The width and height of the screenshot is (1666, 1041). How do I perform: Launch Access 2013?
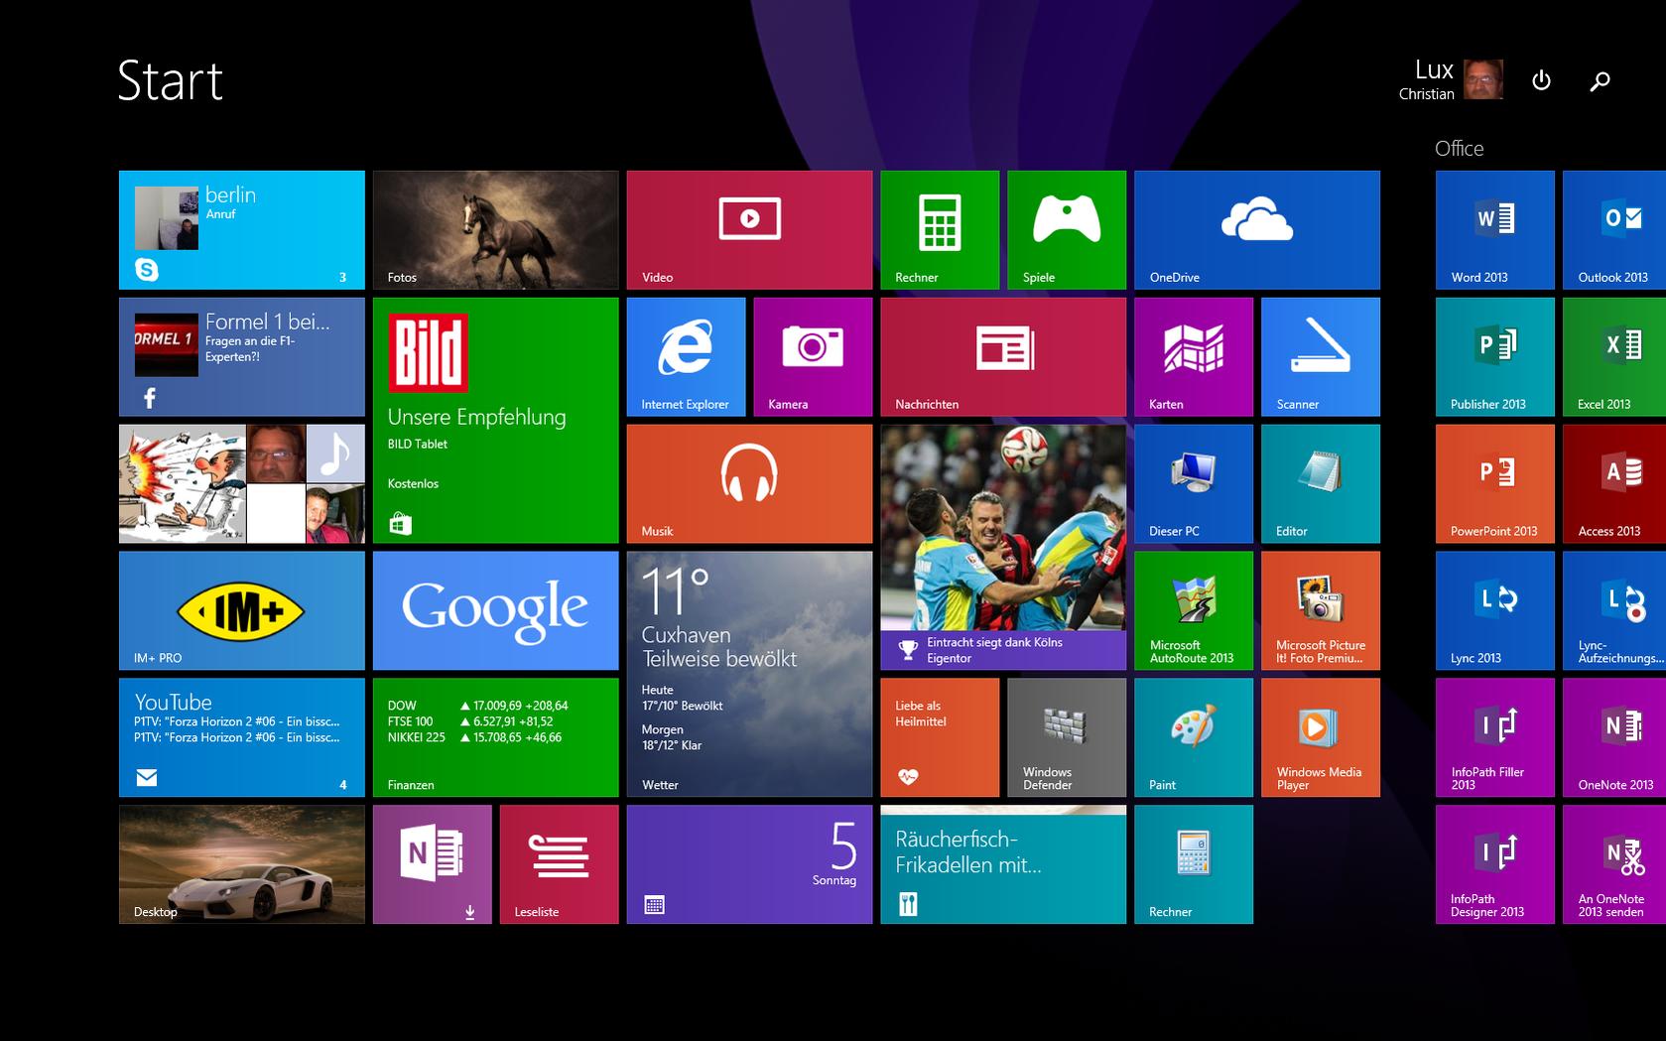pyautogui.click(x=1614, y=484)
